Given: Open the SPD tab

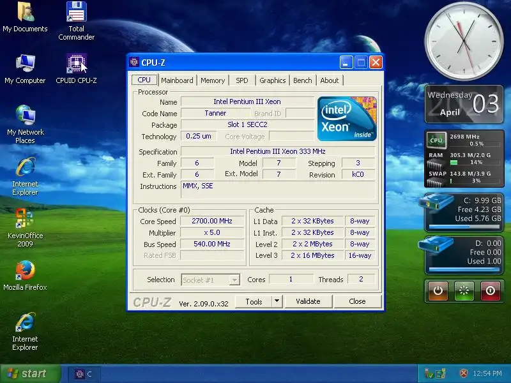Looking at the screenshot, I should (242, 80).
